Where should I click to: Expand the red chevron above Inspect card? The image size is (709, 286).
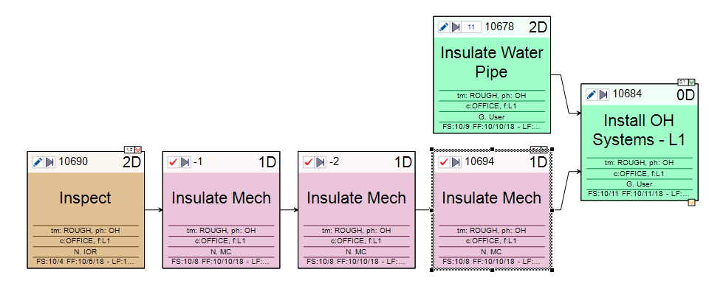(x=138, y=150)
